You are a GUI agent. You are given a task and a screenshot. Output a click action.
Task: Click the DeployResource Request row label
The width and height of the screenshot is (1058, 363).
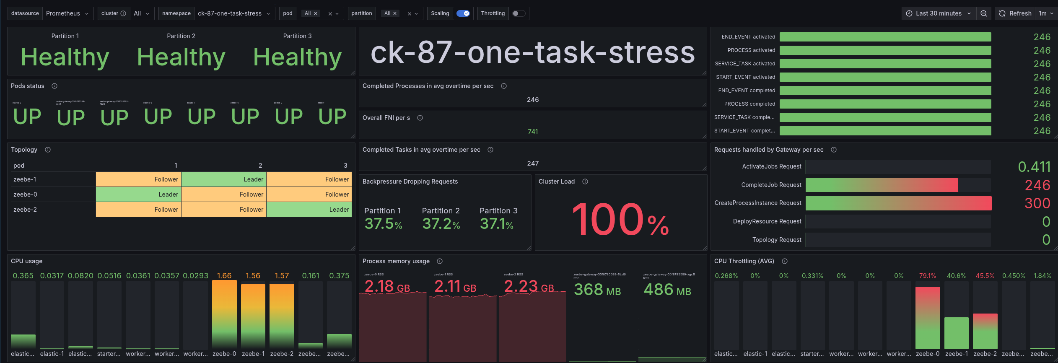pyautogui.click(x=767, y=221)
